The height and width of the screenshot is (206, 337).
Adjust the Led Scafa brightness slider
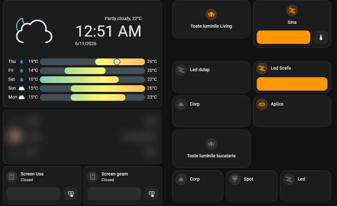(292, 84)
